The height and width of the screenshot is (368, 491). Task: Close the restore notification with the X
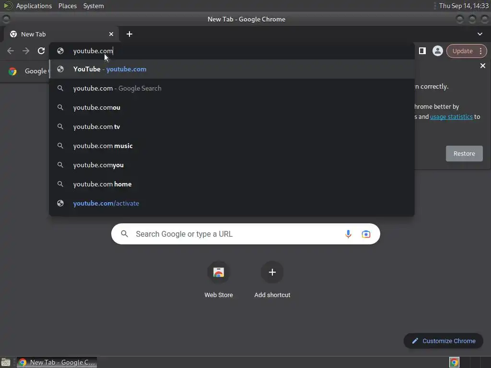pos(482,66)
